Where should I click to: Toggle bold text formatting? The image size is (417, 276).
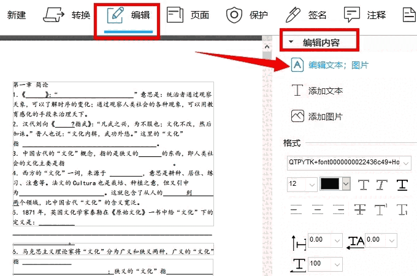click(363, 185)
